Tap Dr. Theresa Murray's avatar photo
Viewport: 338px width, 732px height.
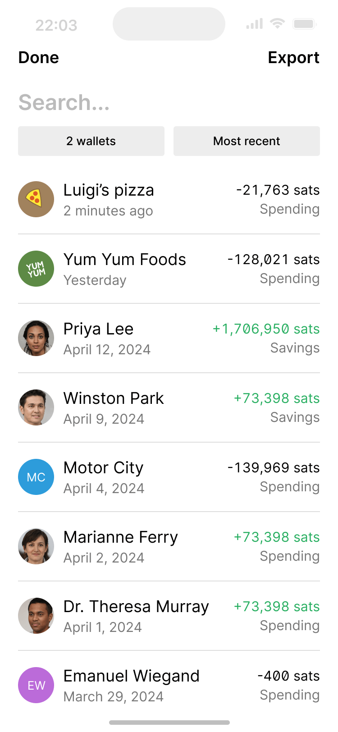[x=36, y=616]
